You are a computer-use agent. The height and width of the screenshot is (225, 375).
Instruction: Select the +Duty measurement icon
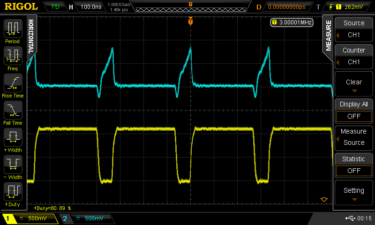pyautogui.click(x=13, y=192)
